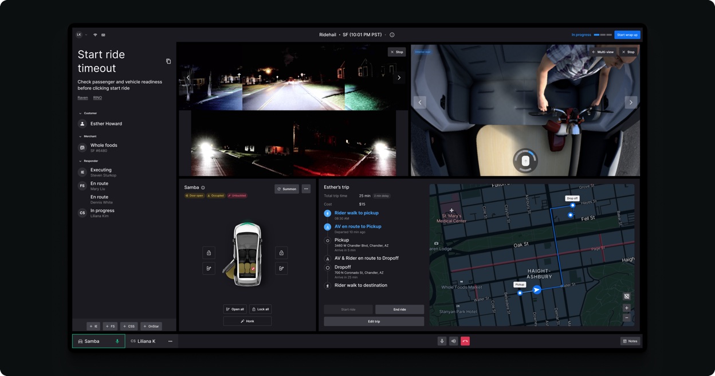
Task: Stop the interior camera feed
Action: (x=628, y=52)
